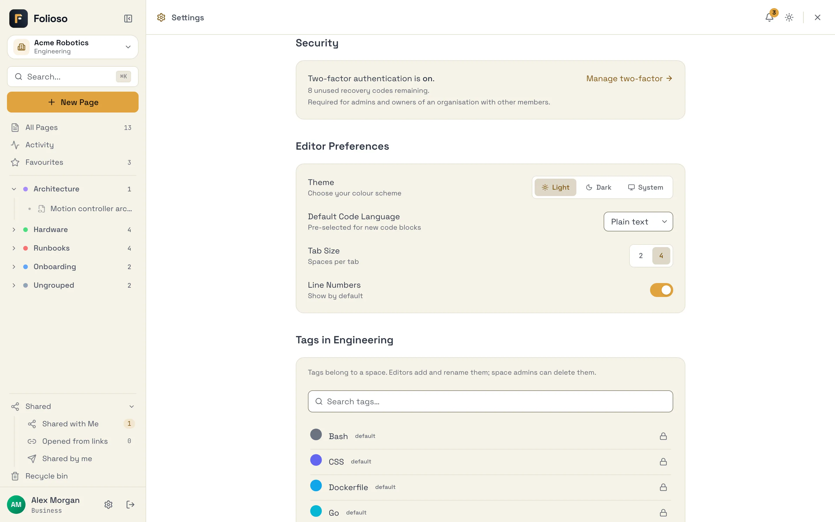Click Bash tag color dot

click(316, 435)
